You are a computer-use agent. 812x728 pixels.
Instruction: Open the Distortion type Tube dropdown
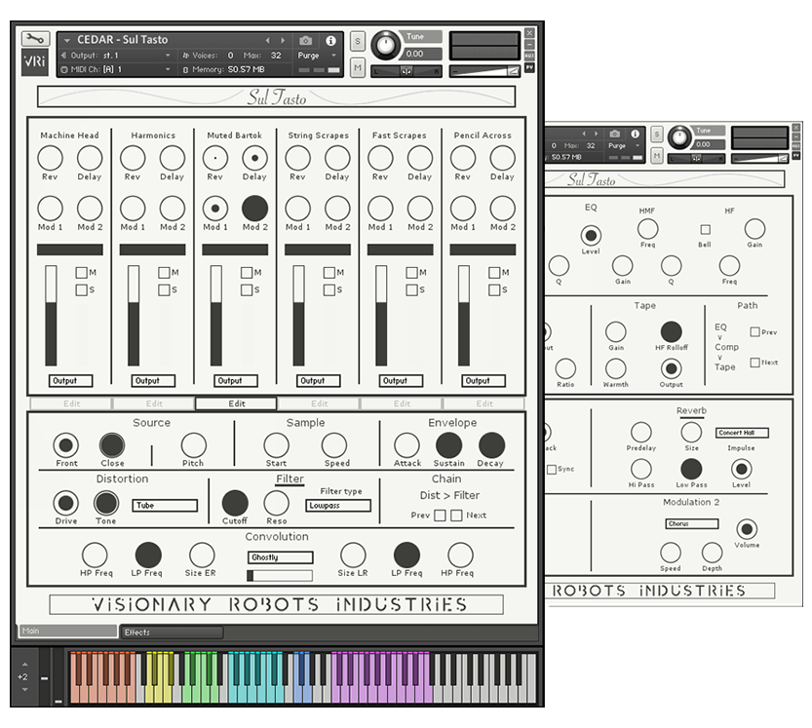click(x=164, y=506)
